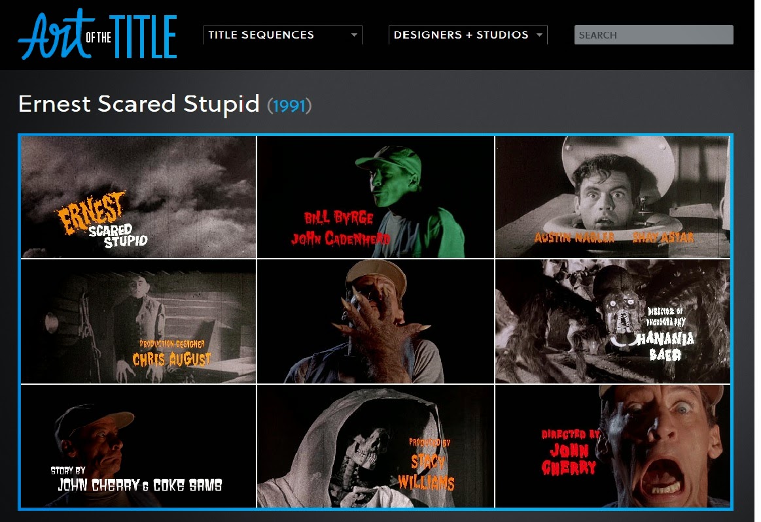Open the Title Sequences dropdown
This screenshot has height=522, width=761.
click(283, 35)
